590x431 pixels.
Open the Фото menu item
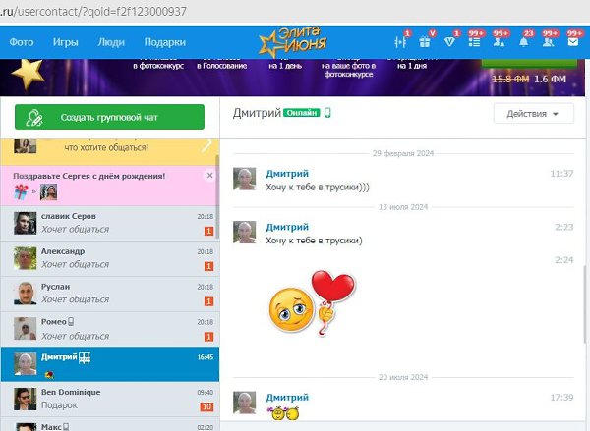[22, 42]
